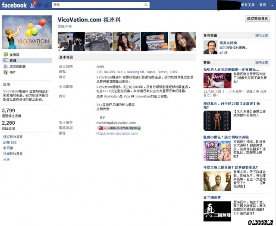276x226 pixels.
Task: Click 顯示全部 in page recommendations section
Action: 262,35
